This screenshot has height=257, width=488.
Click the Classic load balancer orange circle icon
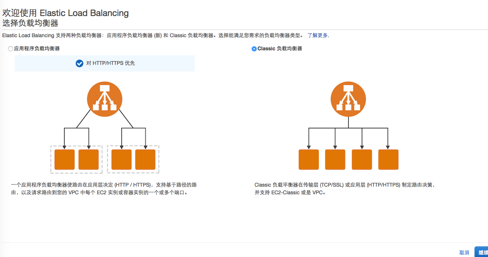click(x=348, y=99)
